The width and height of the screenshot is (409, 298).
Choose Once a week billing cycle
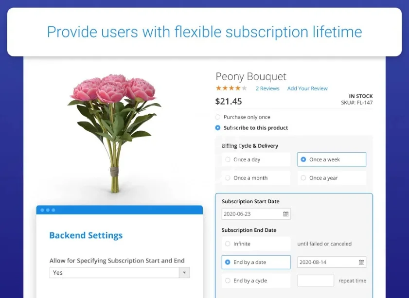point(303,159)
